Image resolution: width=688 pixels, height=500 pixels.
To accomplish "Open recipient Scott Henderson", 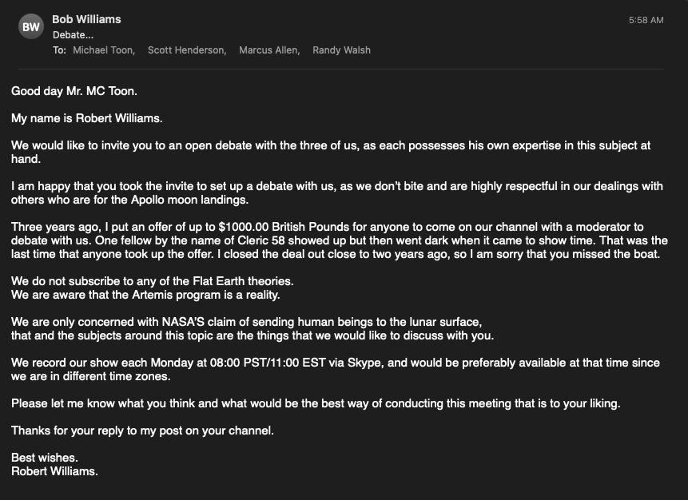I will (x=187, y=50).
